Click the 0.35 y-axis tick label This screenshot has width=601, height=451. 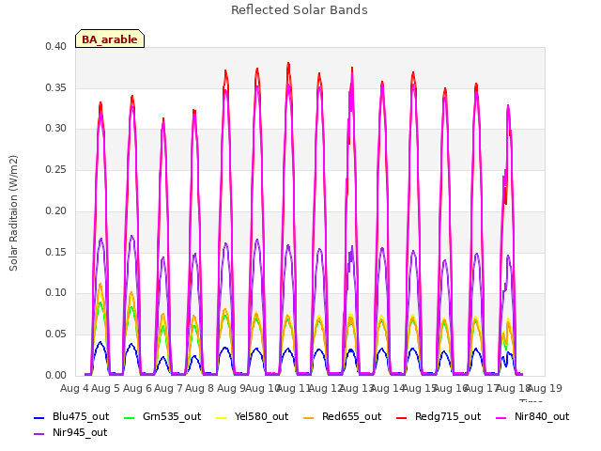coord(56,87)
